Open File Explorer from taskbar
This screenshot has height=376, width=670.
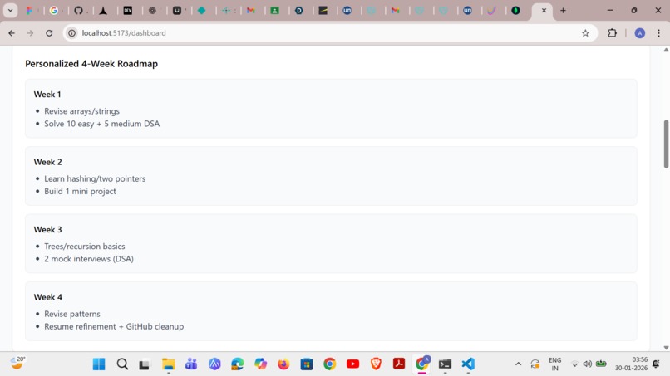pos(169,364)
